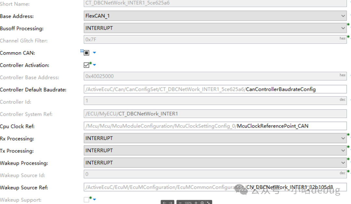The width and height of the screenshot is (351, 204).
Task: Click the green asterisk on Channel Glitch Filter row
Action: pyautogui.click(x=348, y=37)
